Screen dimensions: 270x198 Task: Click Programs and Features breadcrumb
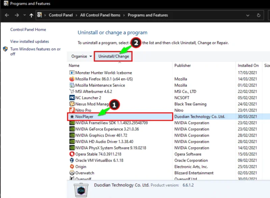[148, 15]
